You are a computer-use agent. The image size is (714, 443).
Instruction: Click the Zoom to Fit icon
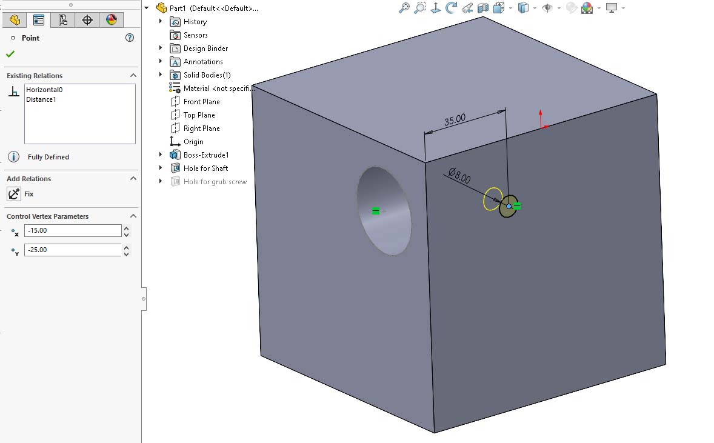403,8
